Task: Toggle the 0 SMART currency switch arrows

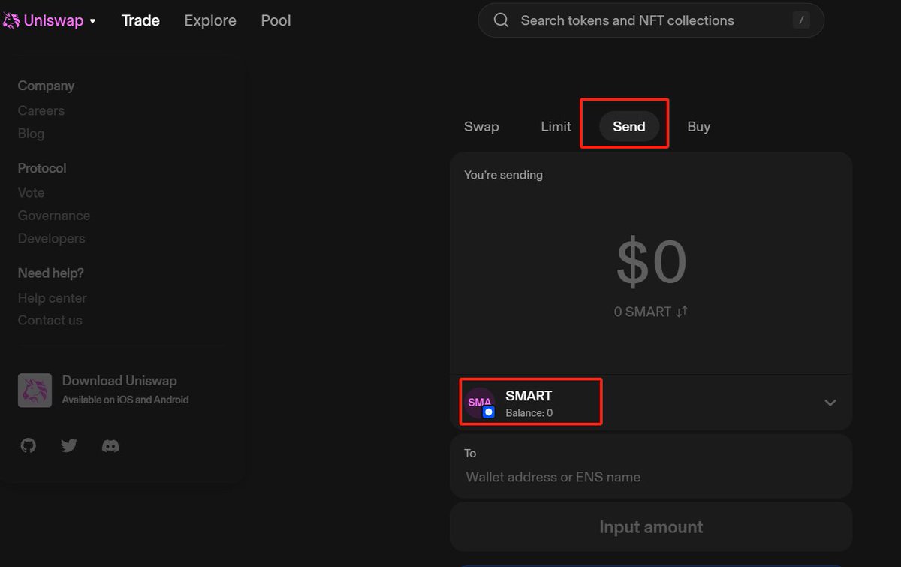Action: (682, 311)
